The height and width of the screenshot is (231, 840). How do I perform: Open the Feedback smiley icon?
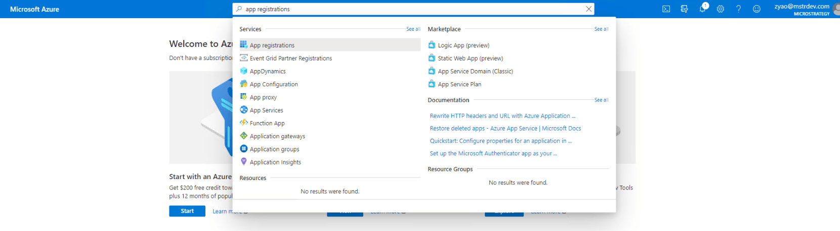[x=757, y=9]
